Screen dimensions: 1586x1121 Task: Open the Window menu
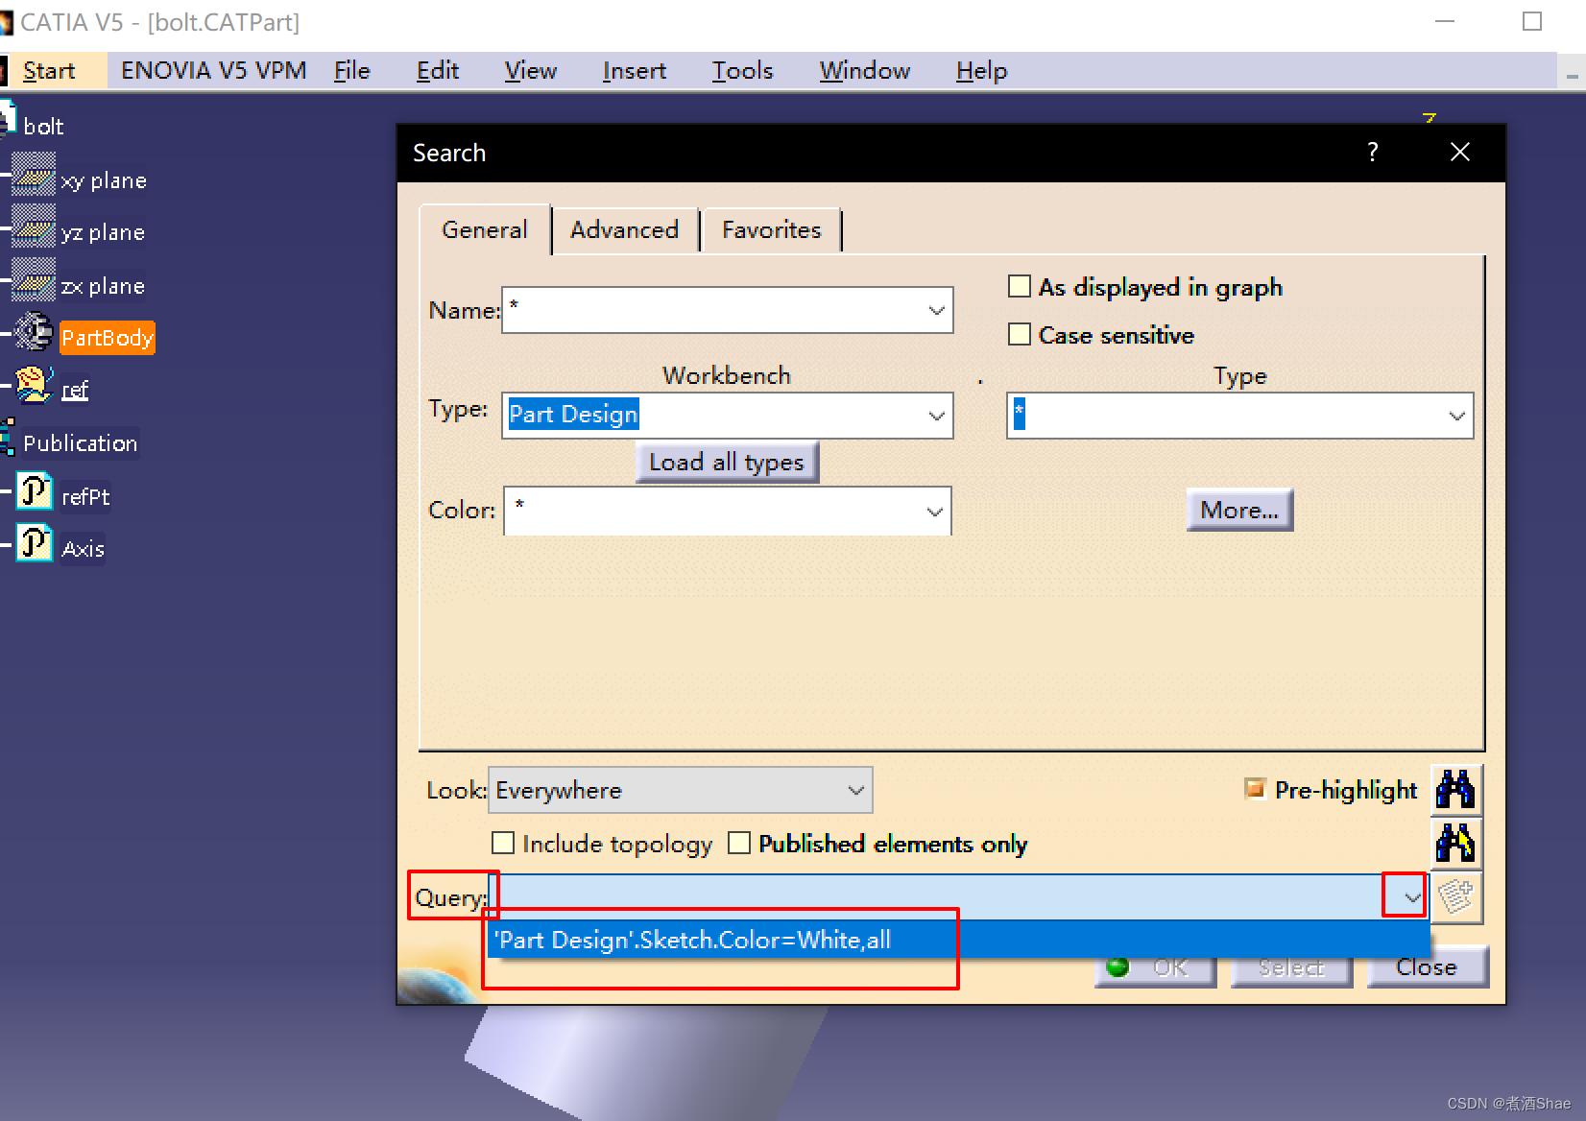click(x=865, y=71)
